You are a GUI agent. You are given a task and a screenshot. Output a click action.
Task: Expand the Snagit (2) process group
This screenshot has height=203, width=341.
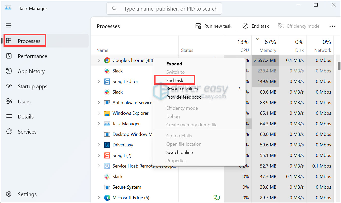(x=99, y=155)
